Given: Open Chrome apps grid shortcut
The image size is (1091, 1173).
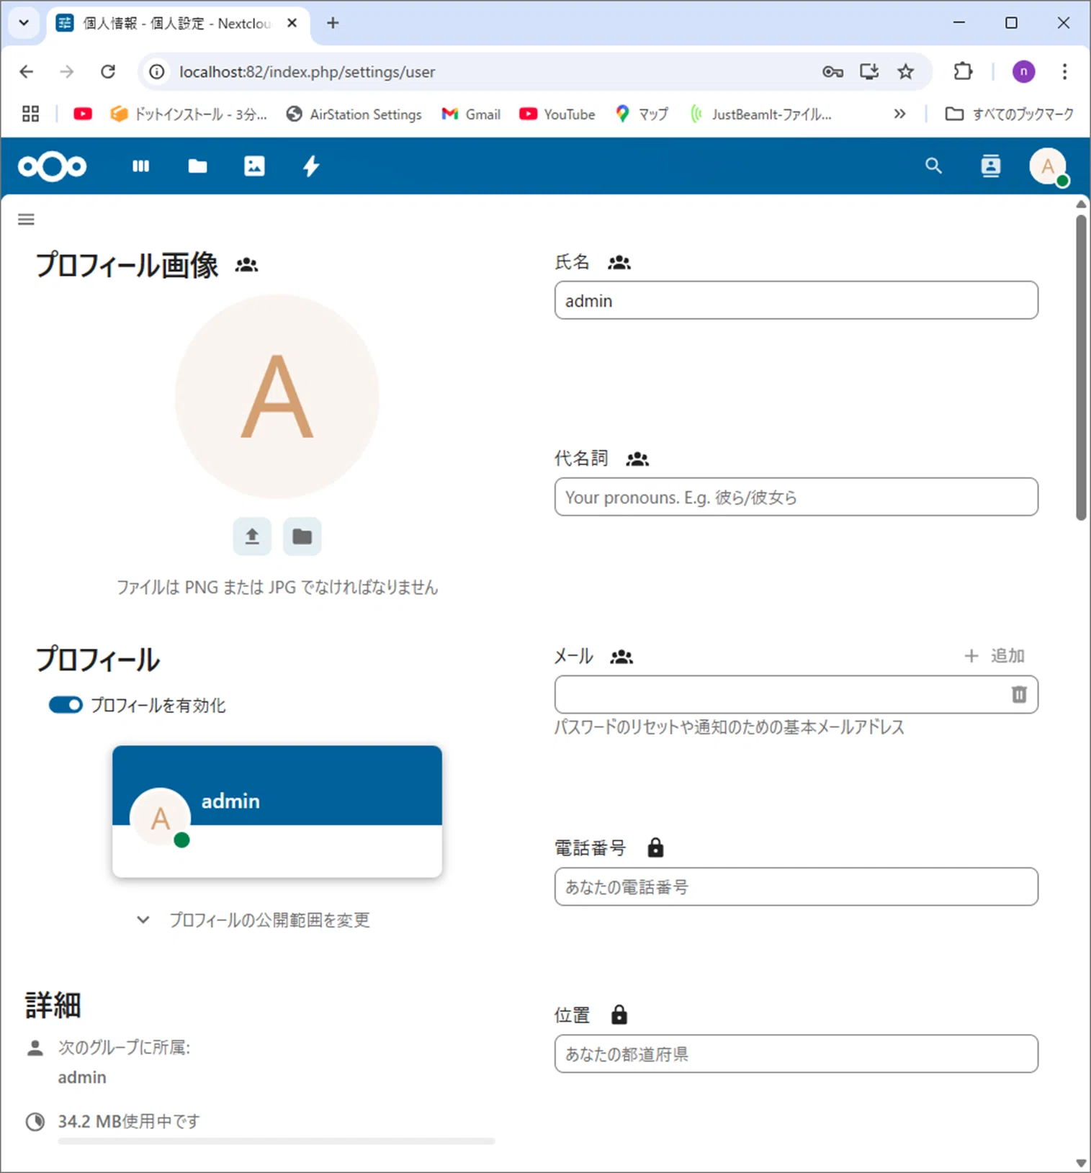Looking at the screenshot, I should (30, 114).
